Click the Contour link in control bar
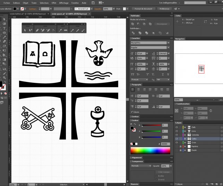Viewport: 223px width, 186px height. click(33, 9)
